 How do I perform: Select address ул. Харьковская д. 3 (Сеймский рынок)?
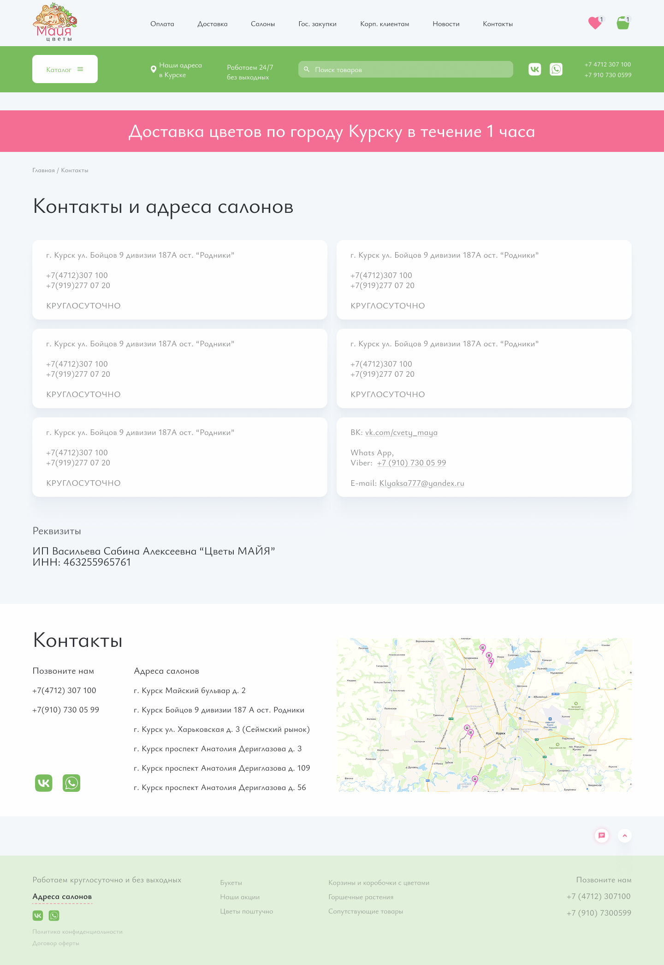222,730
